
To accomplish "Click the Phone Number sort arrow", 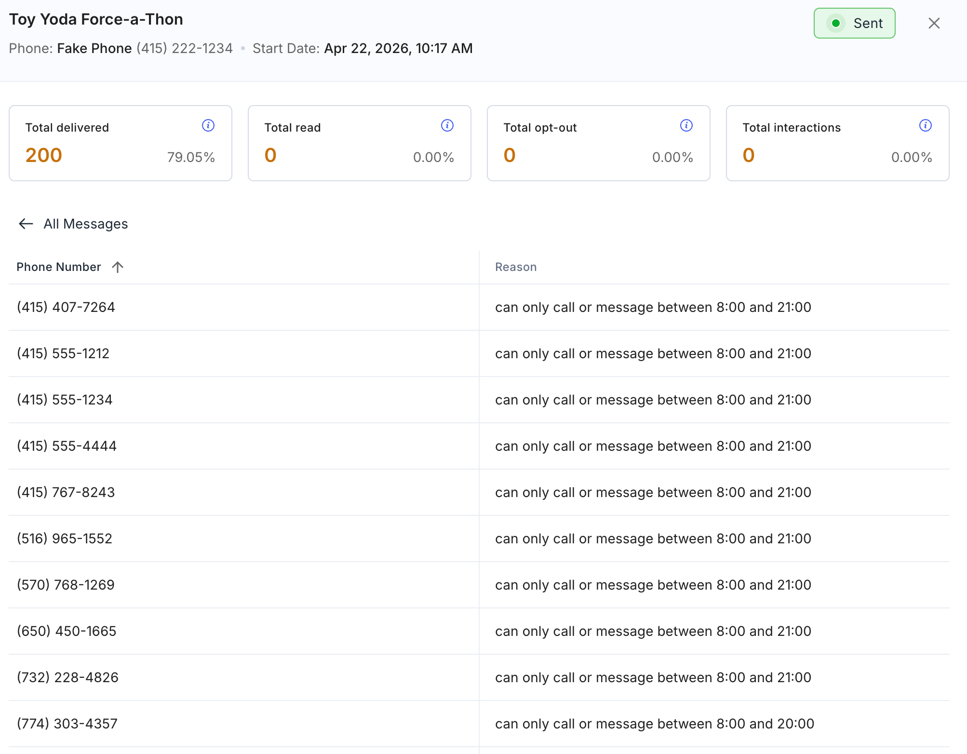I will pos(118,267).
